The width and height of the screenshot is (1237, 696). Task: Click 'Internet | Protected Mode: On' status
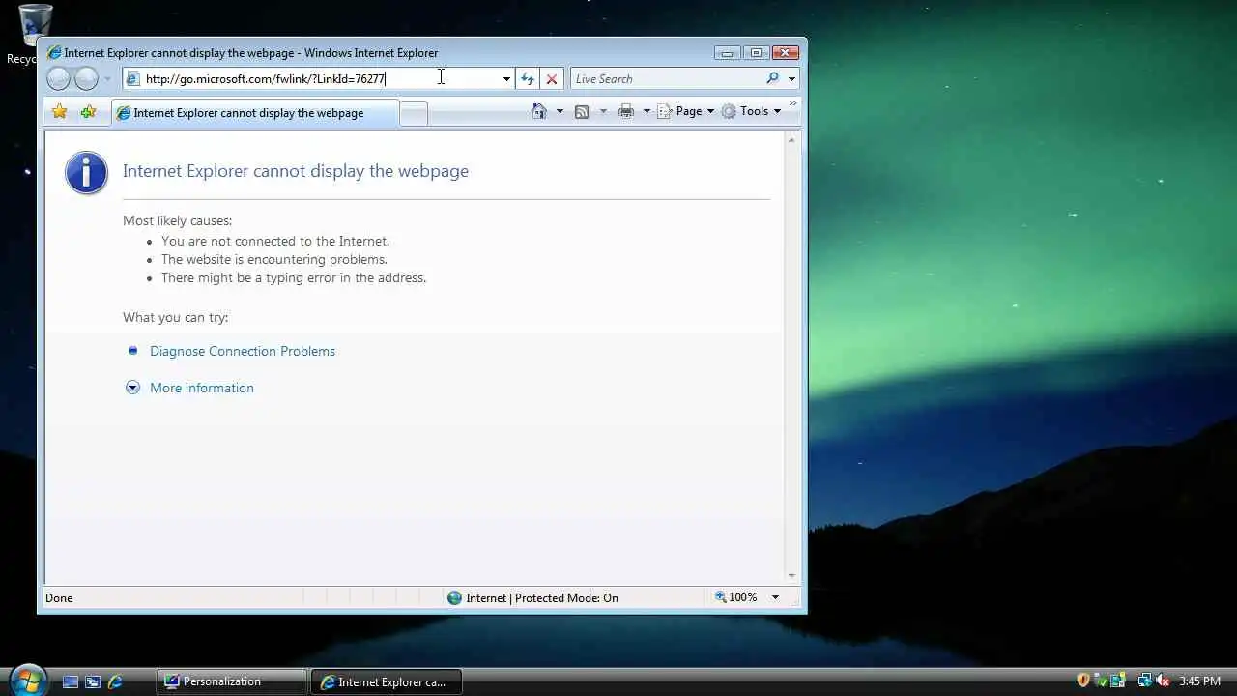point(542,597)
